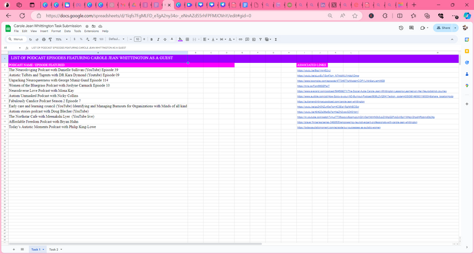Open Google Maps side panel

coord(467,86)
